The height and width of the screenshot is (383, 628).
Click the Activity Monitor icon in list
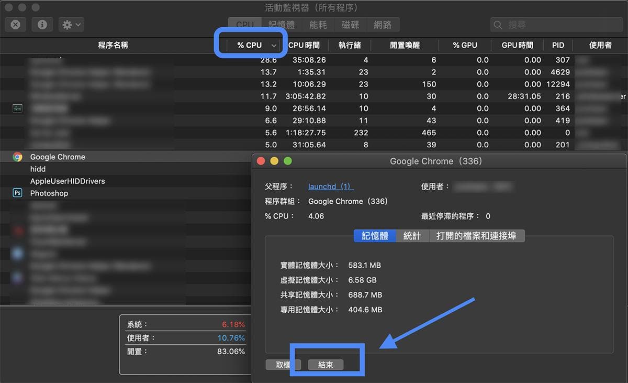(x=18, y=108)
